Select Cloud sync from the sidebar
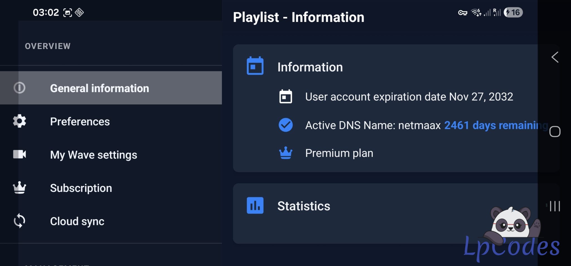The height and width of the screenshot is (266, 571). (77, 221)
